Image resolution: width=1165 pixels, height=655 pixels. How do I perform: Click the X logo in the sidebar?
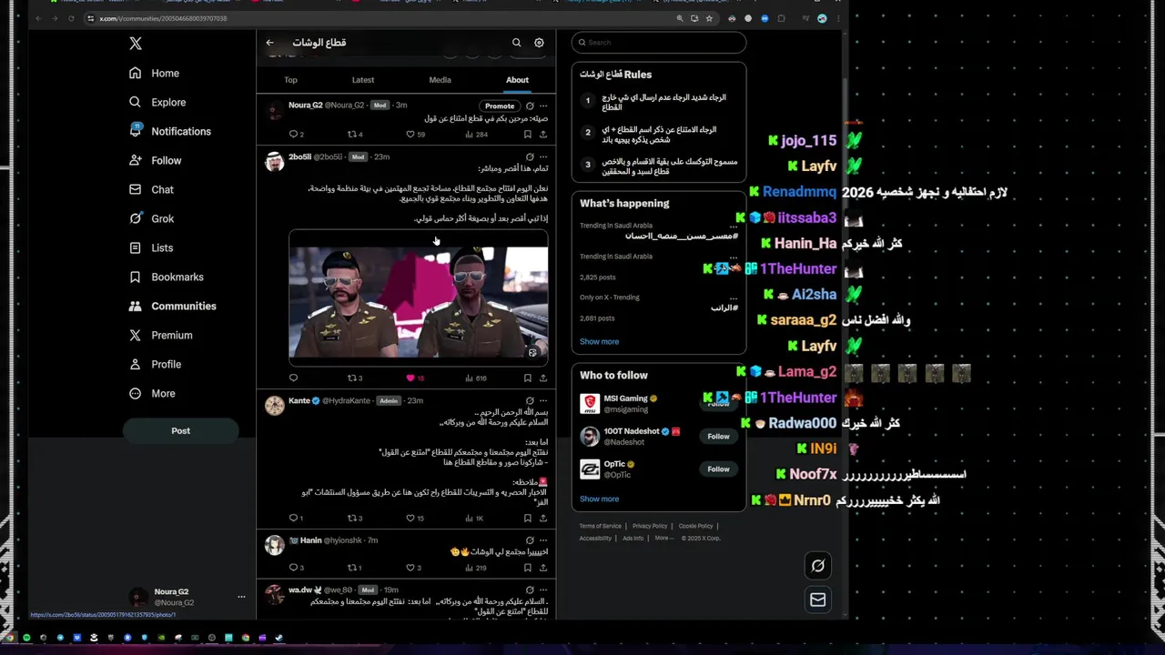point(136,44)
